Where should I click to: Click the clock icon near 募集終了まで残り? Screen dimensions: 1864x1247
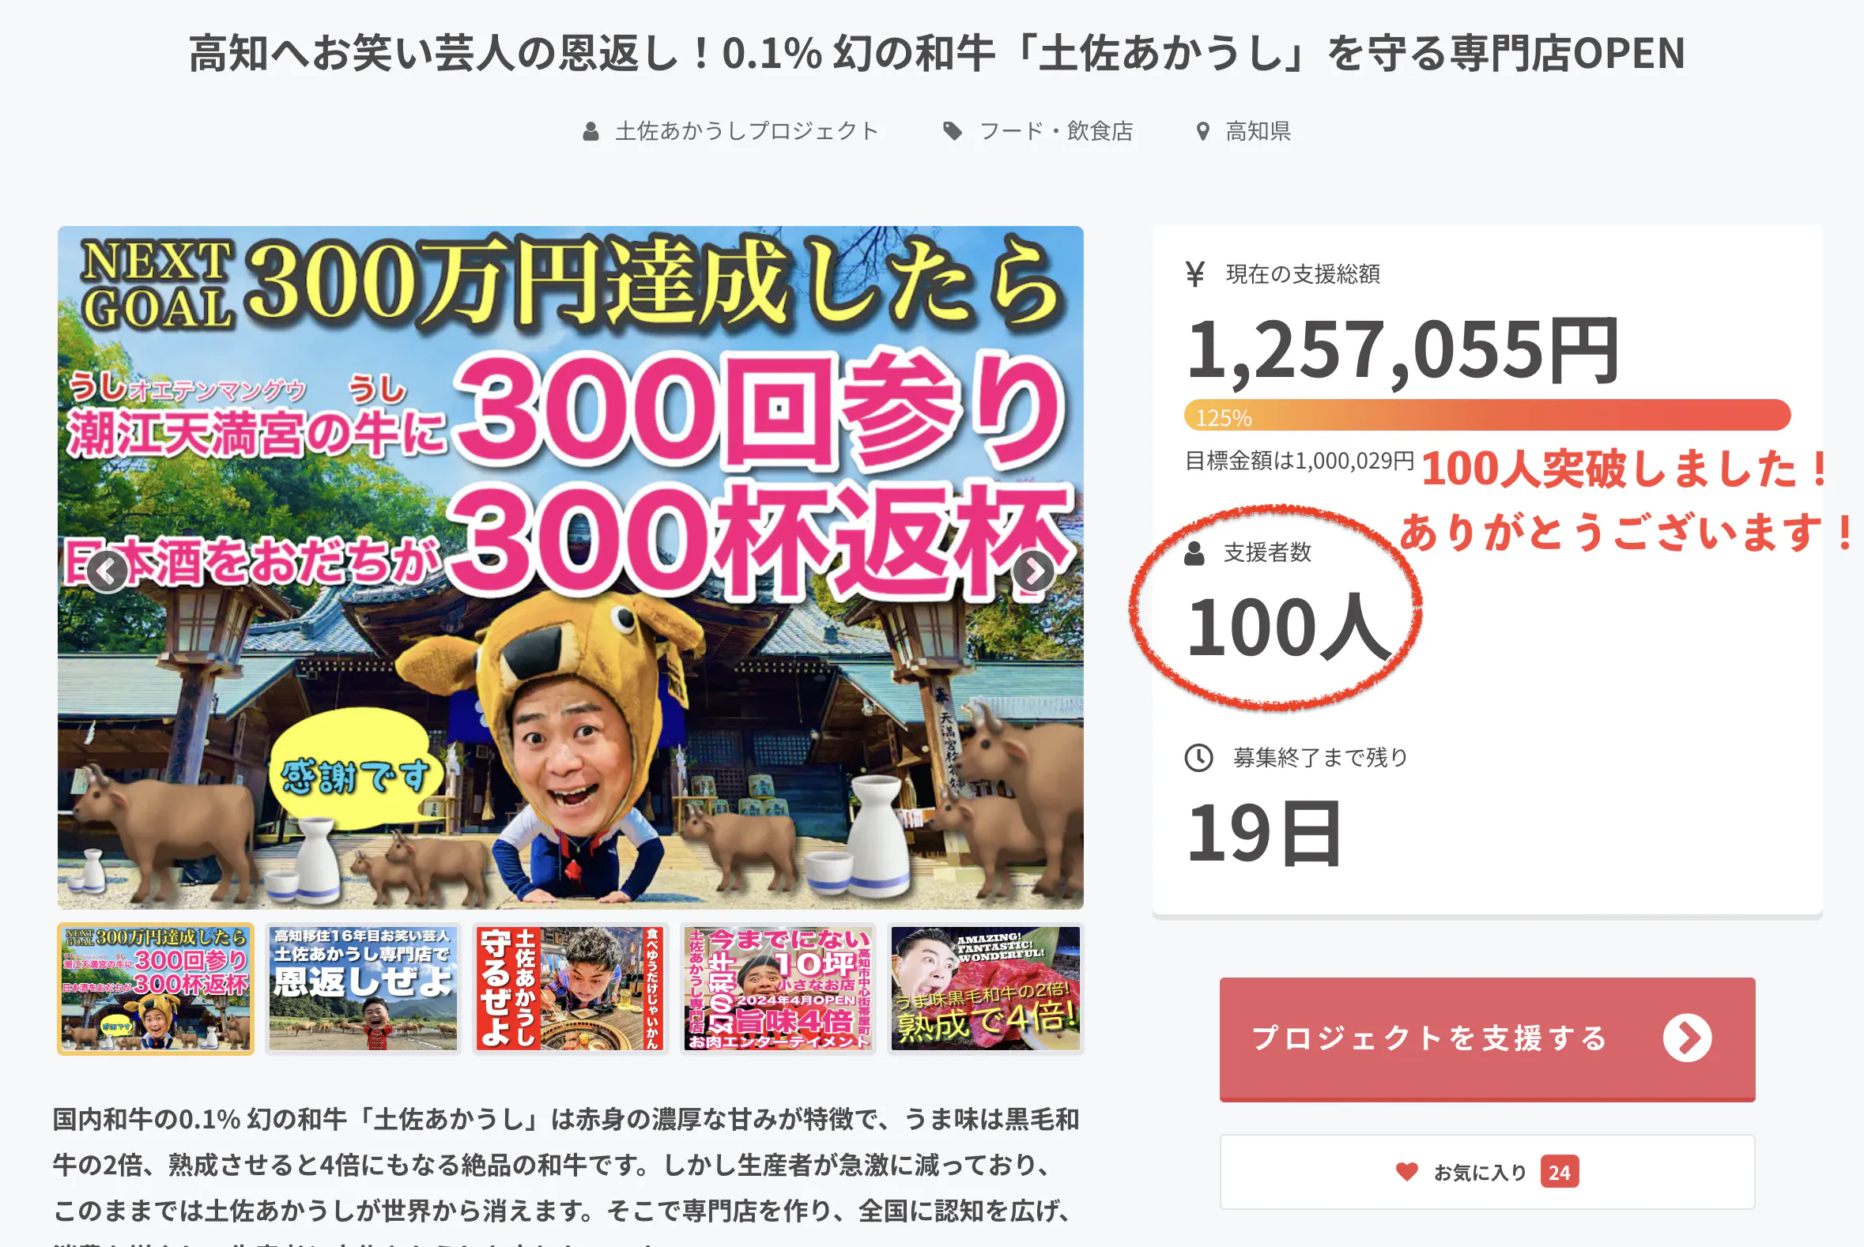[x=1199, y=758]
